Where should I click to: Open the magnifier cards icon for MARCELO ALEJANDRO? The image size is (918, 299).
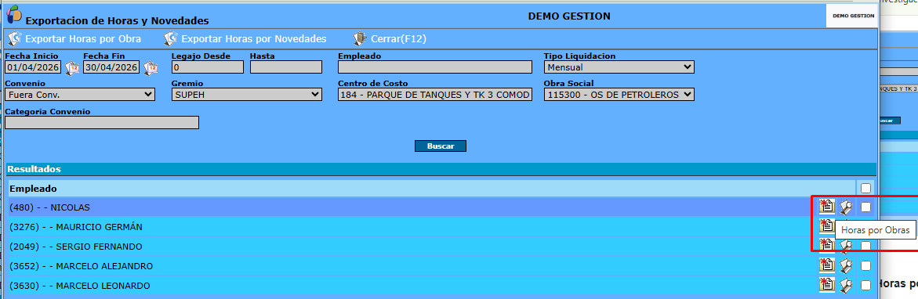tap(845, 265)
